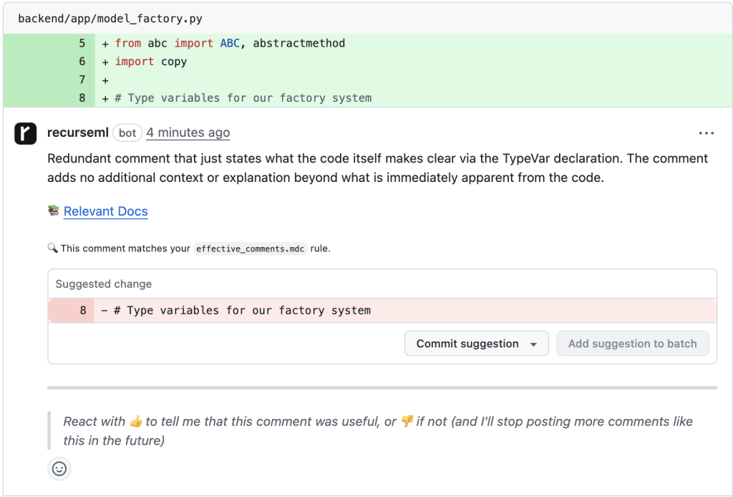Open the recurseml username profile link
The image size is (733, 497).
tap(77, 132)
